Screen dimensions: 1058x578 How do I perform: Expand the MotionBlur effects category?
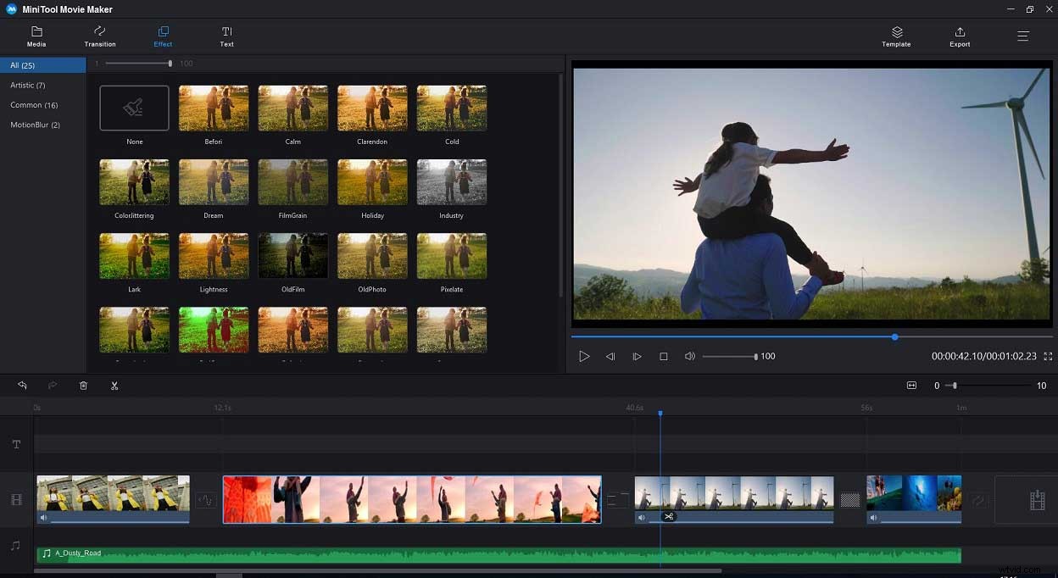(36, 125)
